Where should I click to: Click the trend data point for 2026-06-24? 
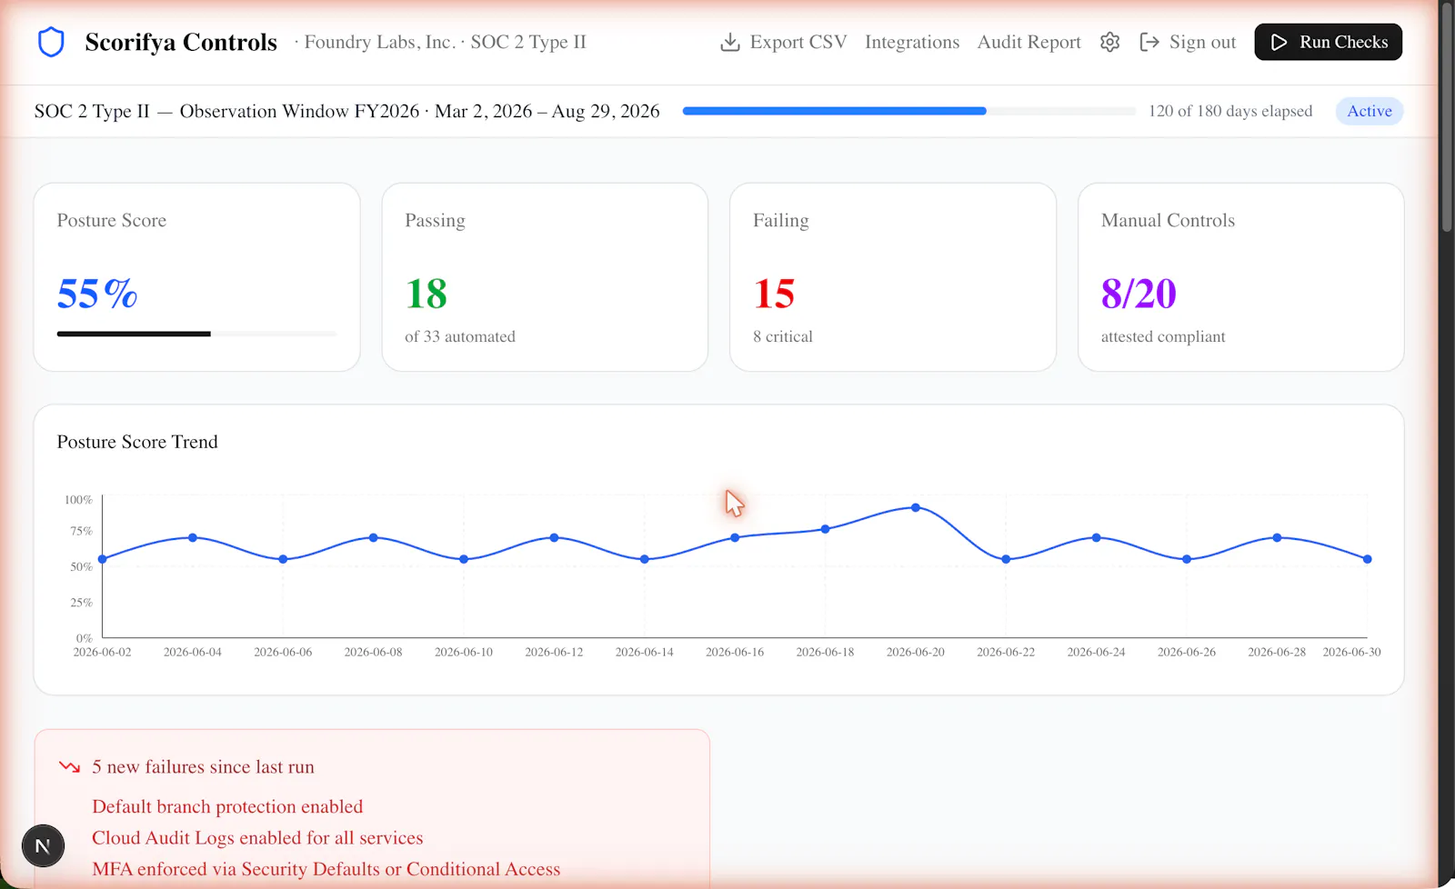pyautogui.click(x=1097, y=538)
